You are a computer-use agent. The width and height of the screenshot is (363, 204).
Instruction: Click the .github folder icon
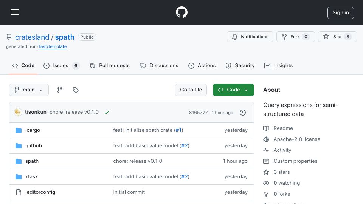click(x=19, y=146)
